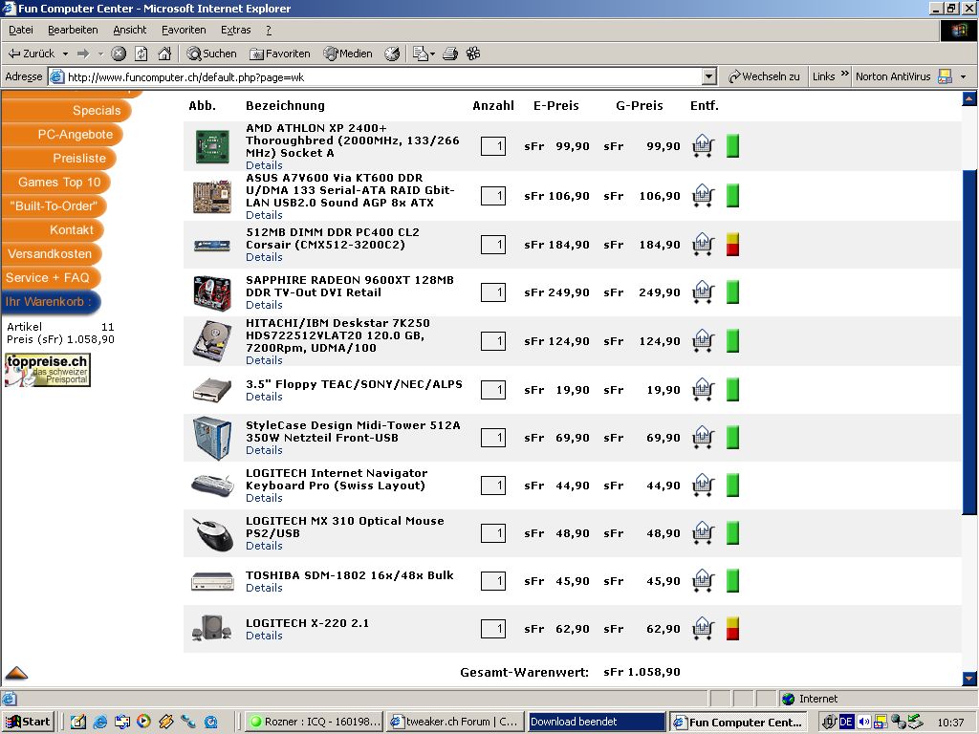Open the Back button history dropdown arrow

point(65,54)
